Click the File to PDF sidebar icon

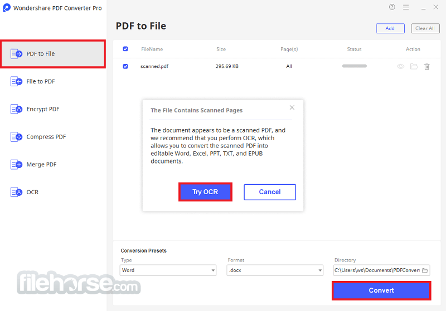tap(16, 81)
